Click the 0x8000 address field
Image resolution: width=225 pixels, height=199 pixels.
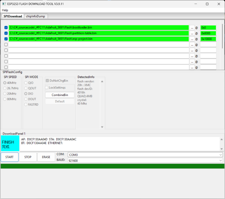pyautogui.click(x=208, y=33)
